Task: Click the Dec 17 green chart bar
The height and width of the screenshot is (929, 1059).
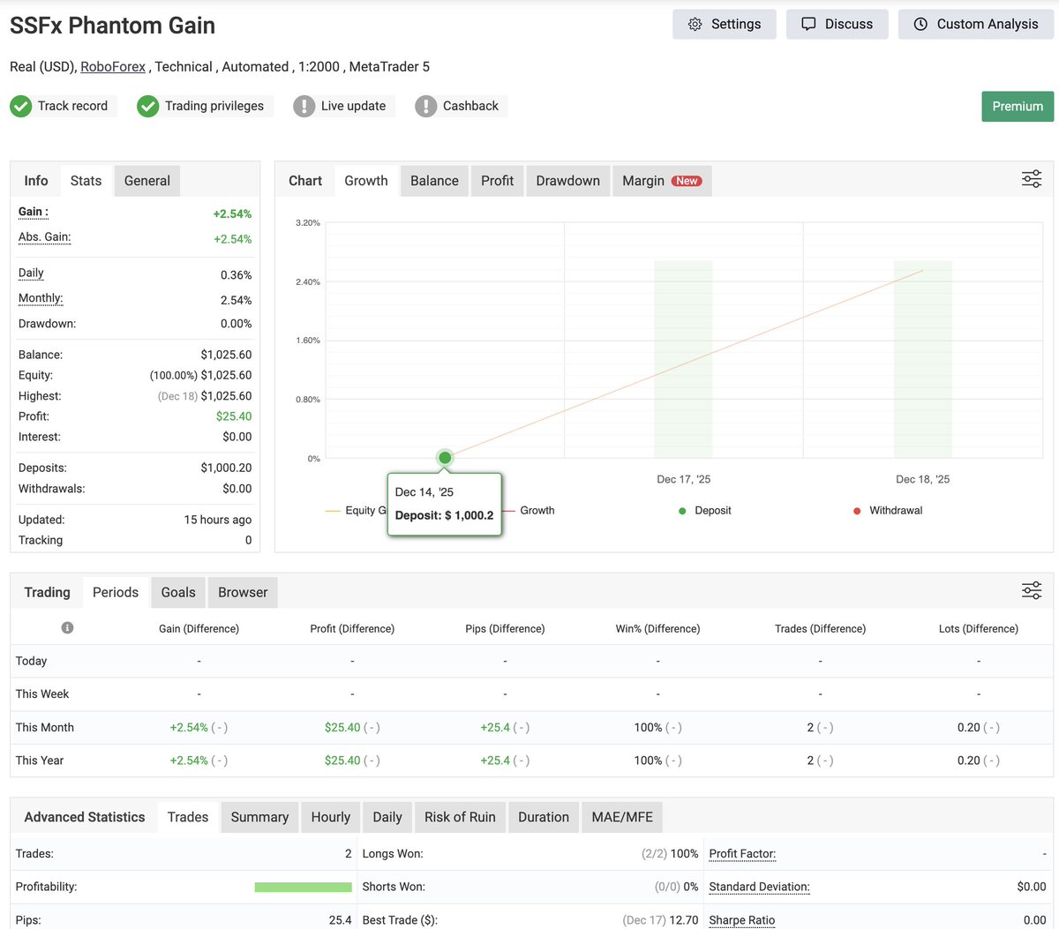Action: click(x=683, y=359)
